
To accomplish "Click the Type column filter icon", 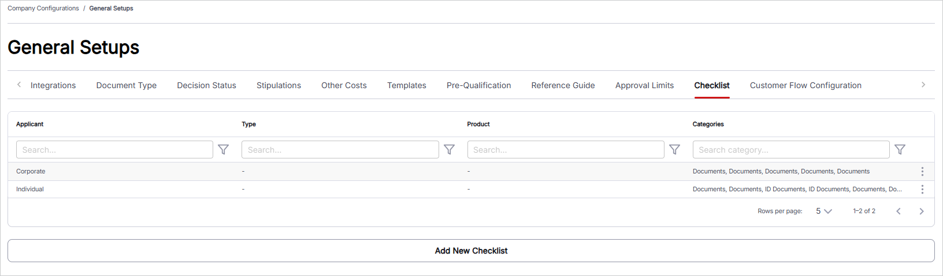I will [x=449, y=150].
